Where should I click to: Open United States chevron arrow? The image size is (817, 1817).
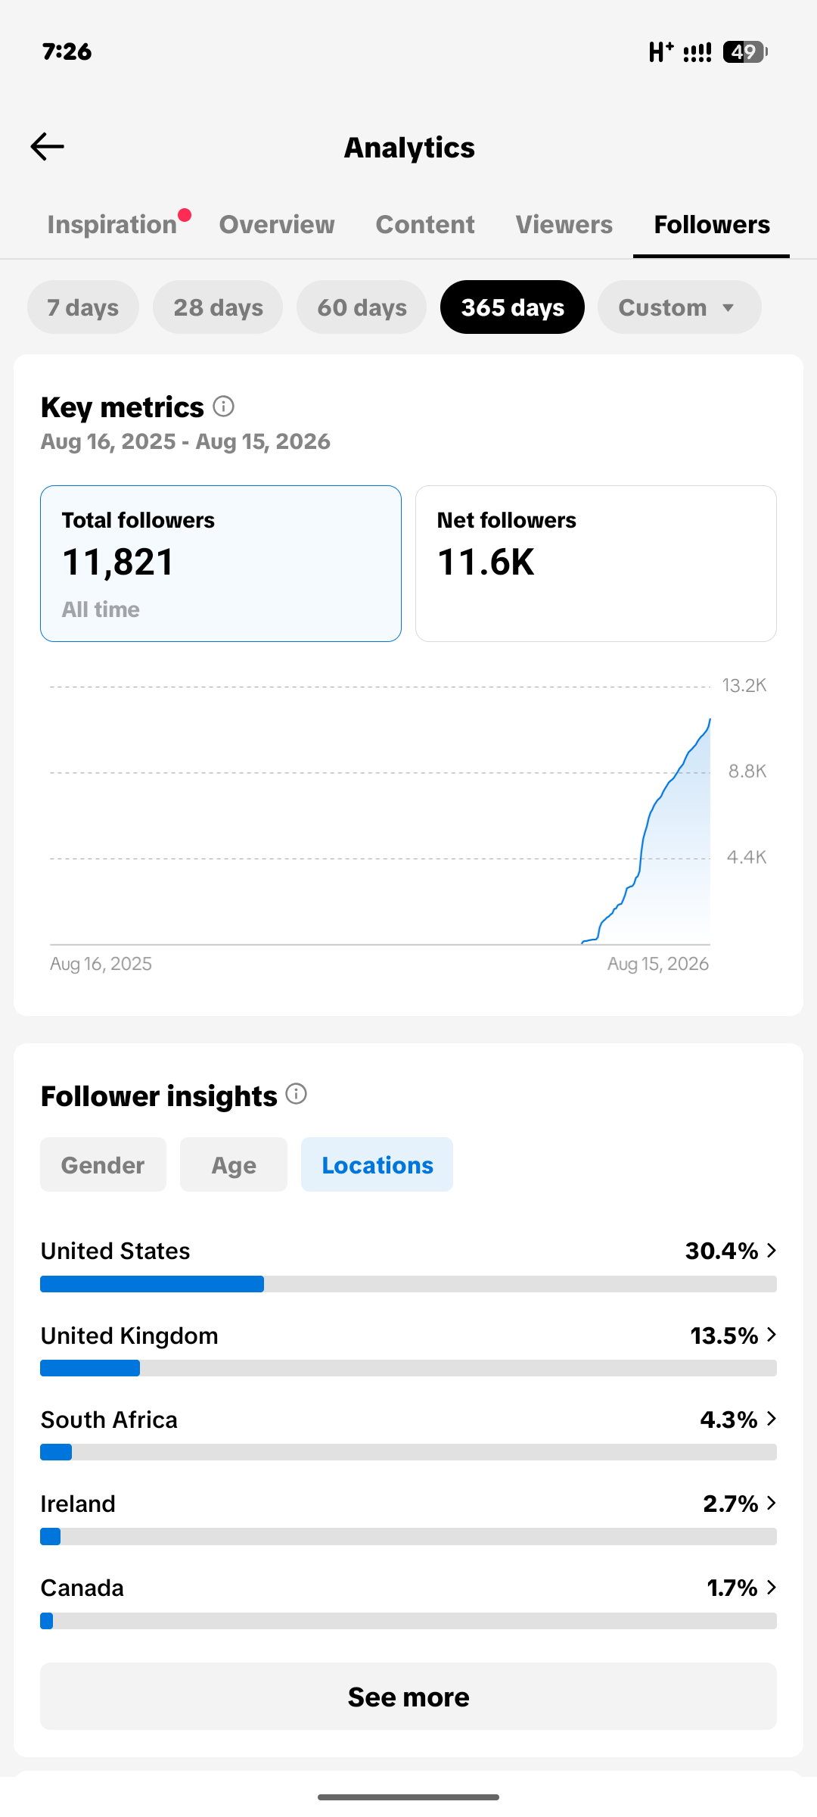click(771, 1250)
